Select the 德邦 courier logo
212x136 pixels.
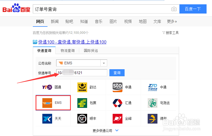(x=153, y=119)
